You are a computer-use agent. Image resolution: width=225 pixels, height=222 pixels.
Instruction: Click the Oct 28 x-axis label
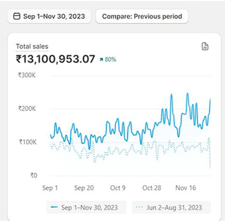[x=152, y=188]
